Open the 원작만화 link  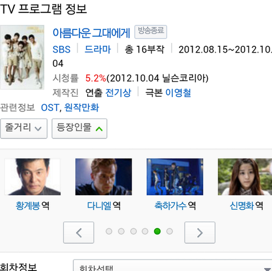(x=82, y=107)
